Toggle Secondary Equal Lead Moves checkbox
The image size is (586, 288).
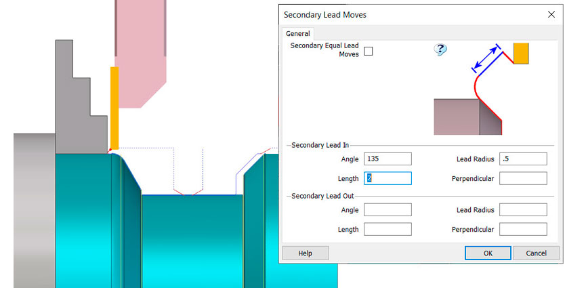click(x=369, y=51)
